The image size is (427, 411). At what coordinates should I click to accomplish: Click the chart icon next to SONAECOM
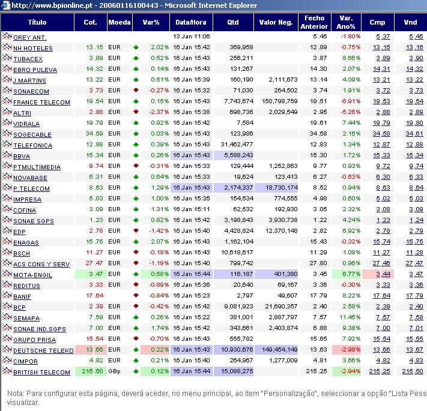coord(7,91)
